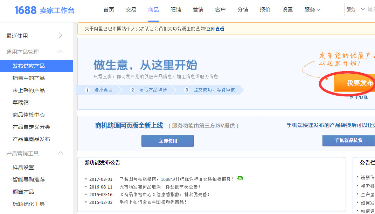This screenshot has width=375, height=214.
Task: Collapse the 产品营销工具 section
Action: 34,153
